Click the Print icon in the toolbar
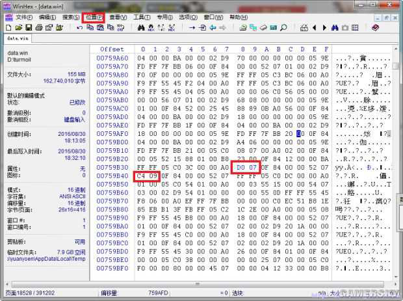Viewport: 403px width, 301px height. click(x=39, y=28)
